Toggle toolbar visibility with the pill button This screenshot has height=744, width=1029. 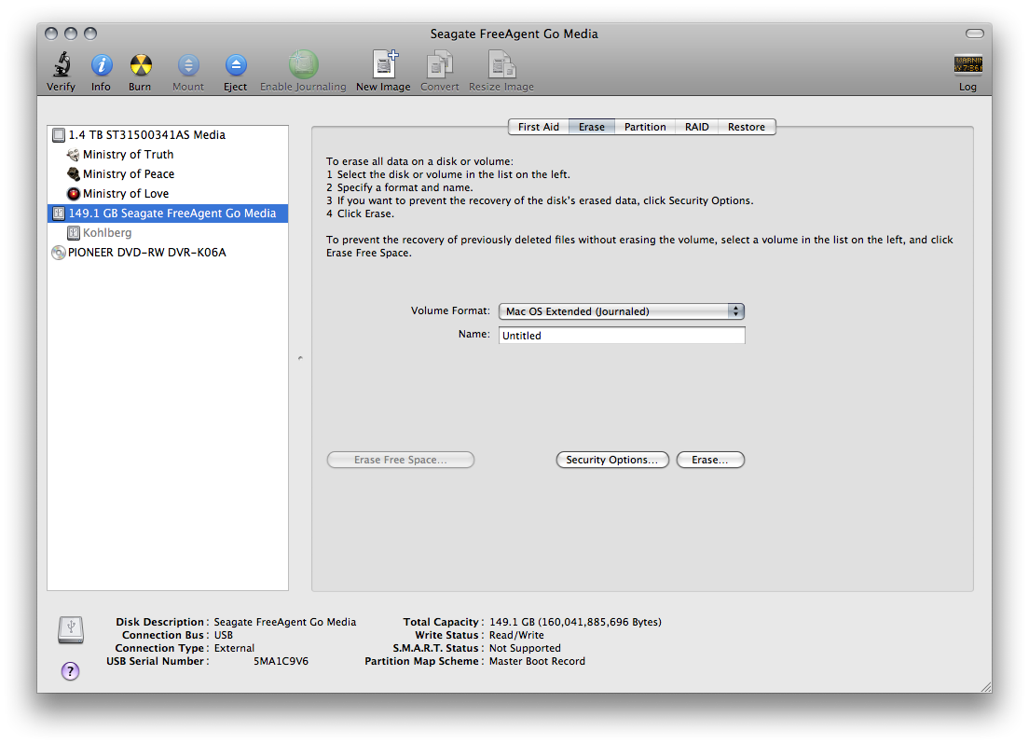point(975,34)
